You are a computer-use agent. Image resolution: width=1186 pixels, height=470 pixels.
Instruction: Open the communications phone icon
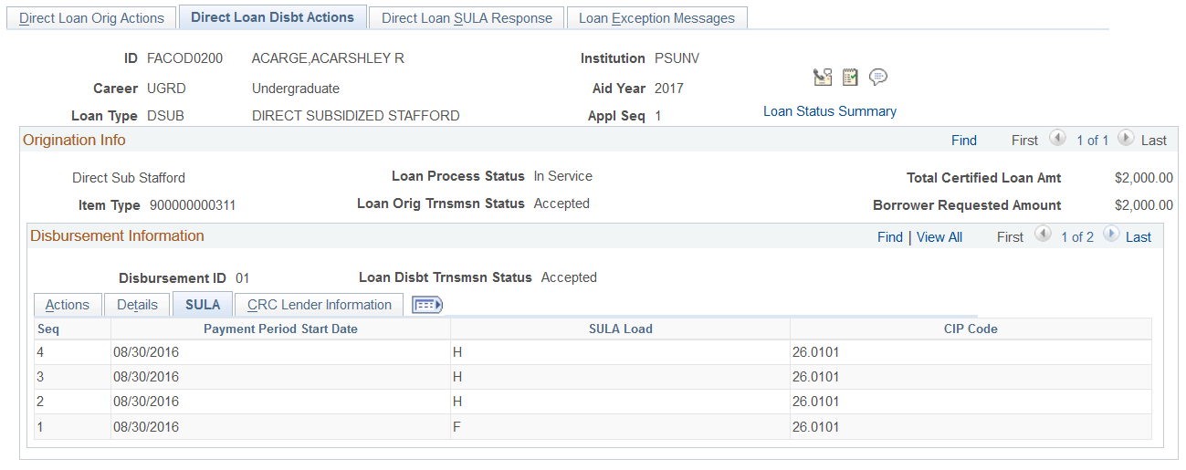click(x=822, y=78)
